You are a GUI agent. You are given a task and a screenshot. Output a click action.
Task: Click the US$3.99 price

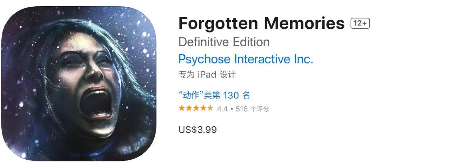tap(197, 130)
